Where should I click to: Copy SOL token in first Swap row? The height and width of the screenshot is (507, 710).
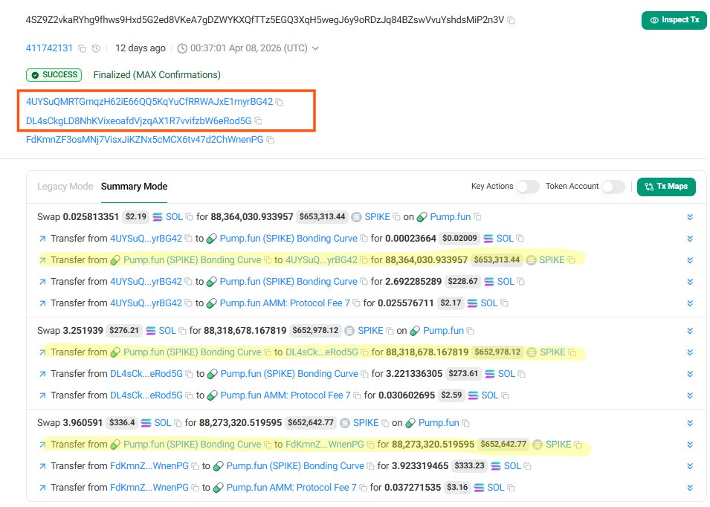coord(190,217)
